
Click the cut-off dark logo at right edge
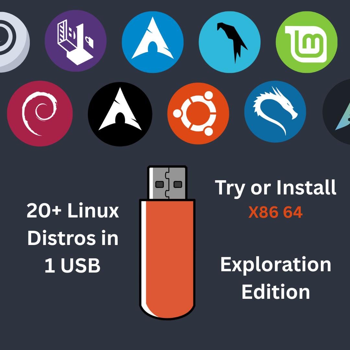point(337,111)
